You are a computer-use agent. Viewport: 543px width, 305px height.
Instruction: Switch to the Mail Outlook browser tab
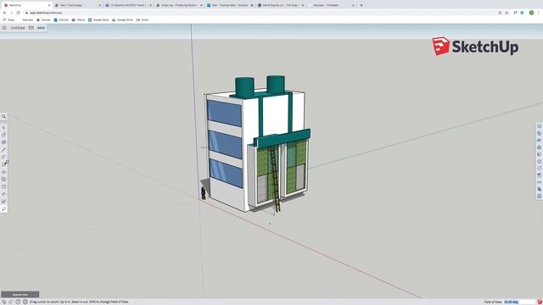(x=229, y=5)
